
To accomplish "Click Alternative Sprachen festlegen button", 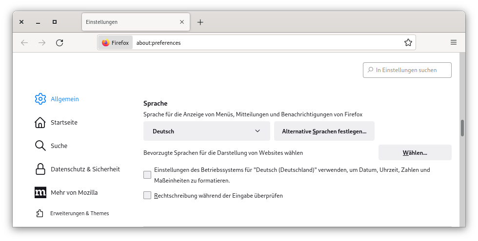I will [324, 131].
